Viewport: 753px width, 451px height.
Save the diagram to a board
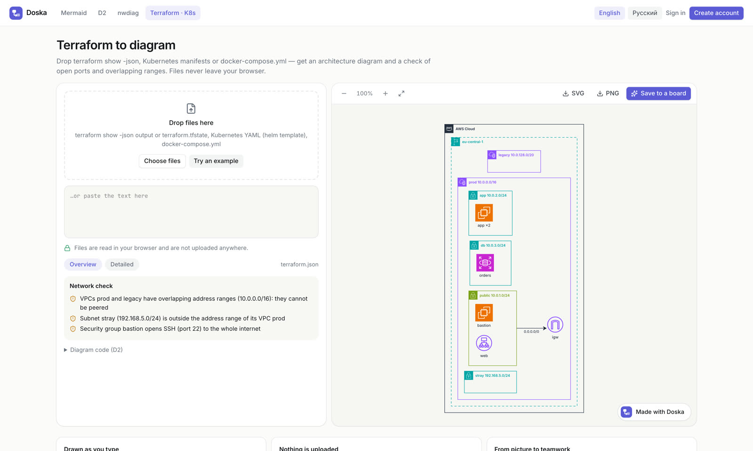pos(658,93)
